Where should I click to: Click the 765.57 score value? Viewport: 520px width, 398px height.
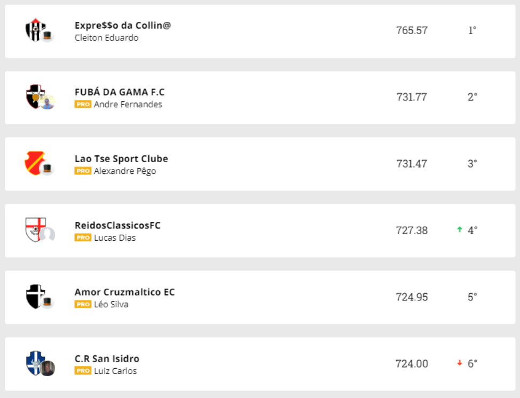(x=412, y=30)
